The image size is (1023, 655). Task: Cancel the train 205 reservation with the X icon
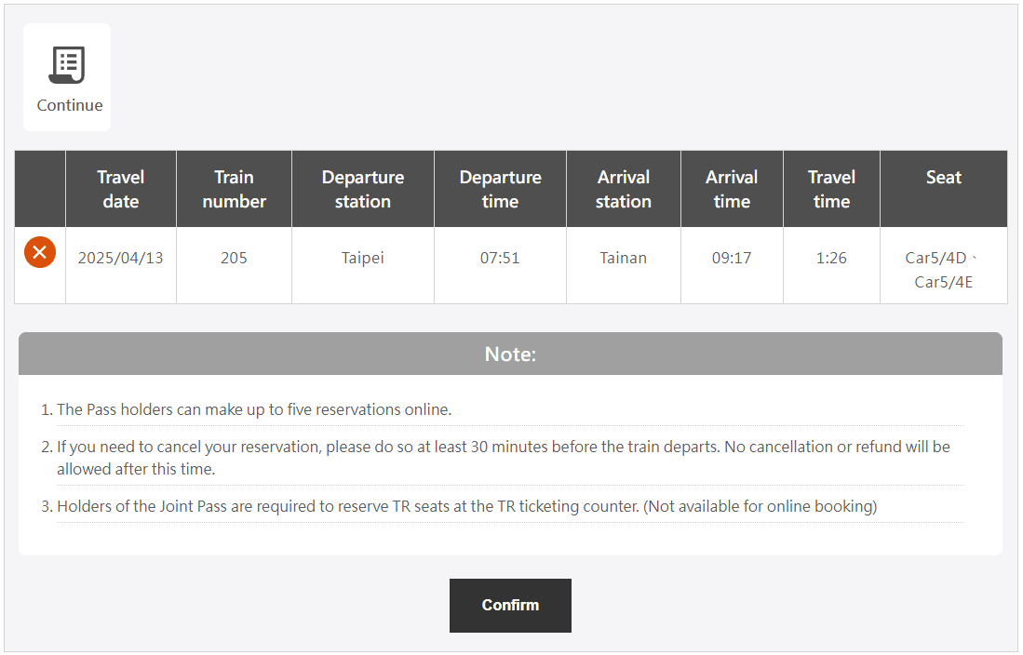(40, 252)
